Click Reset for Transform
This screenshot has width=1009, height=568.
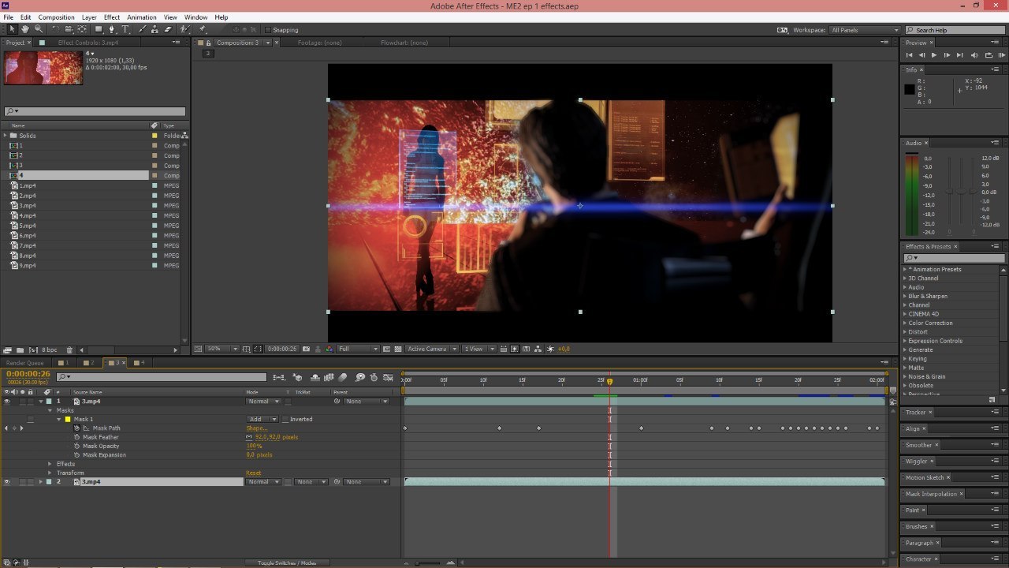coord(253,473)
